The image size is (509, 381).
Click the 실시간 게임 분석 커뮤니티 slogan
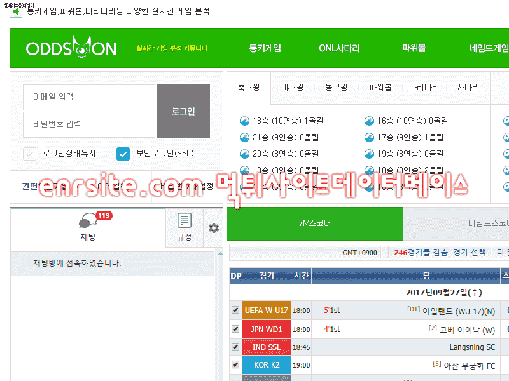point(172,48)
